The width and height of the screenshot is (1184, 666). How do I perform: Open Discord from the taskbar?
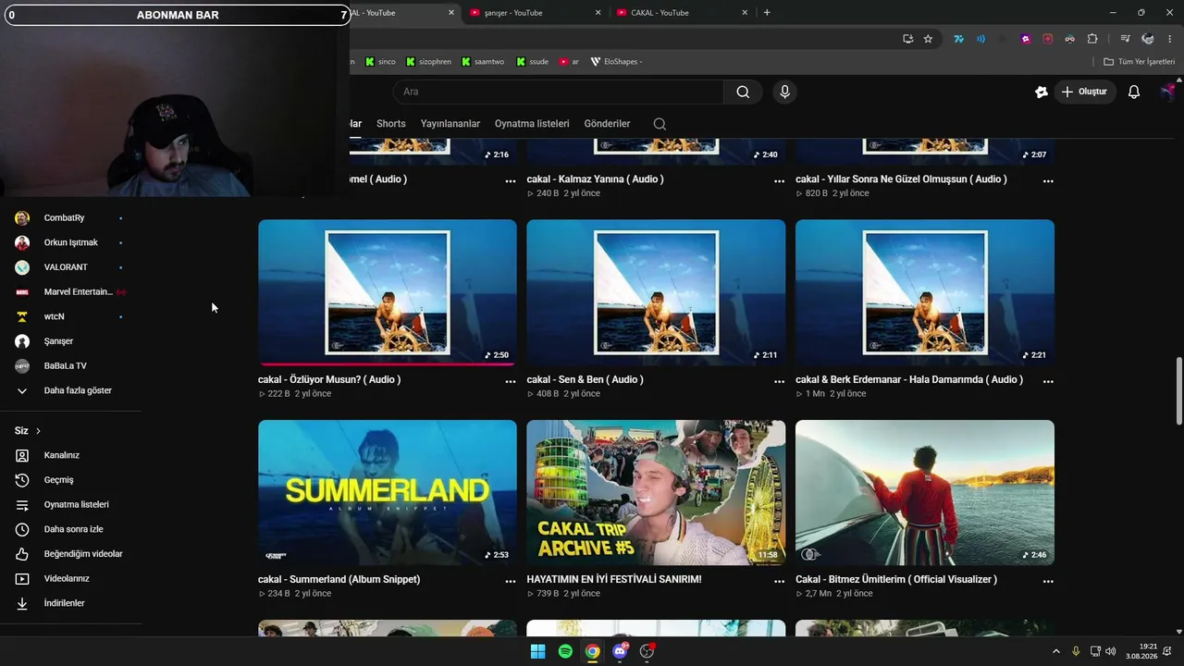coord(620,651)
